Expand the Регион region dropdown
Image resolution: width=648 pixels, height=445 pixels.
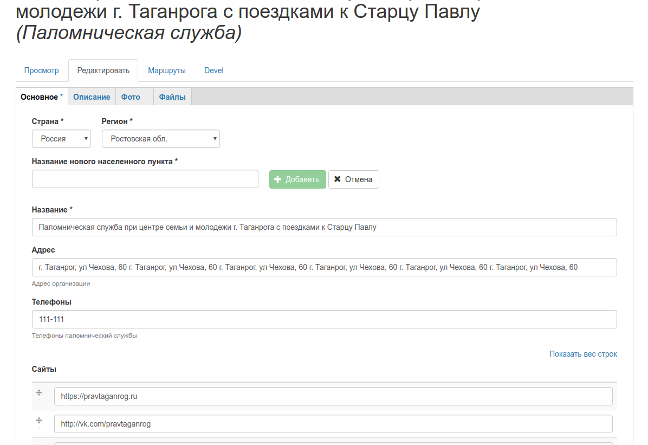(x=160, y=139)
